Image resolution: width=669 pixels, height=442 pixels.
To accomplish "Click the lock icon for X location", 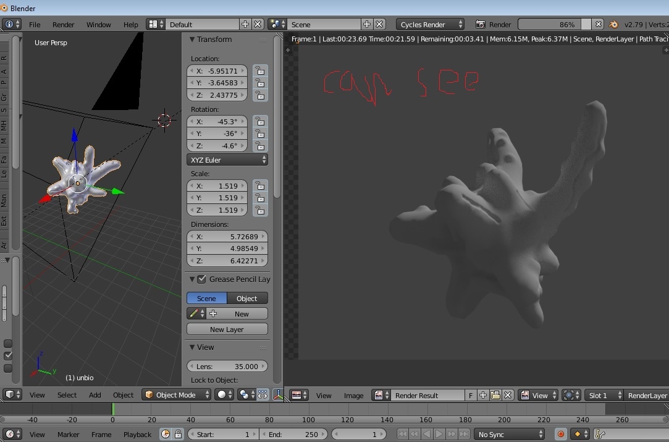I will pos(260,70).
